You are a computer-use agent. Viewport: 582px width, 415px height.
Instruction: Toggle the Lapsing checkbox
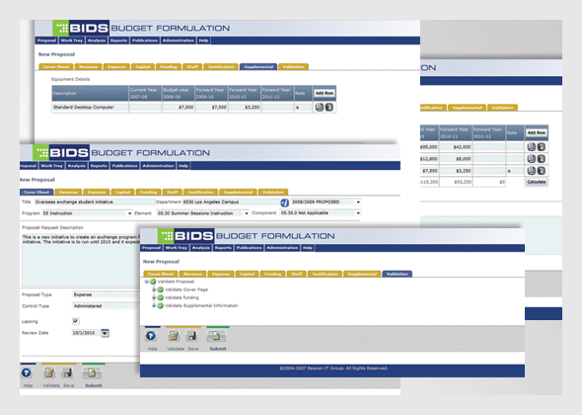[x=76, y=321]
